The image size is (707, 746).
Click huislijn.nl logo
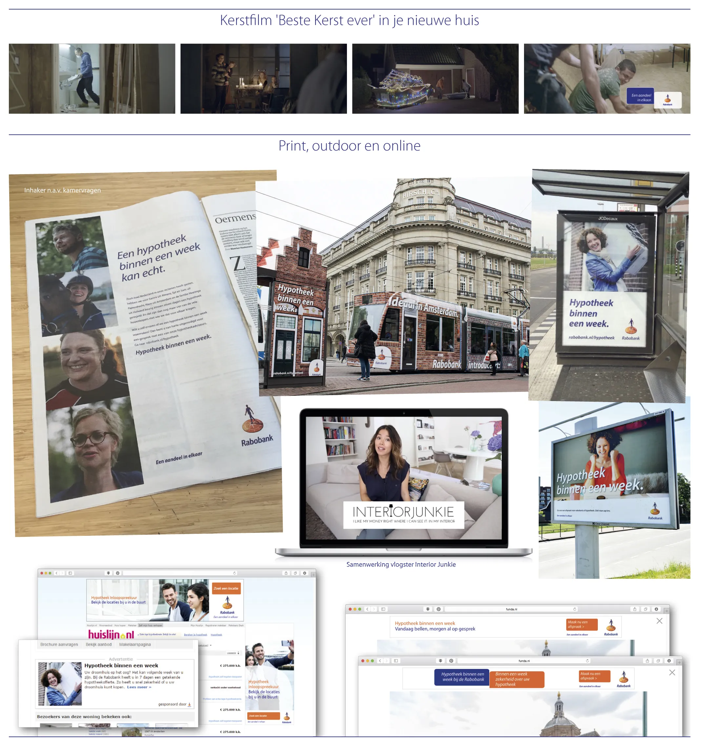[111, 635]
